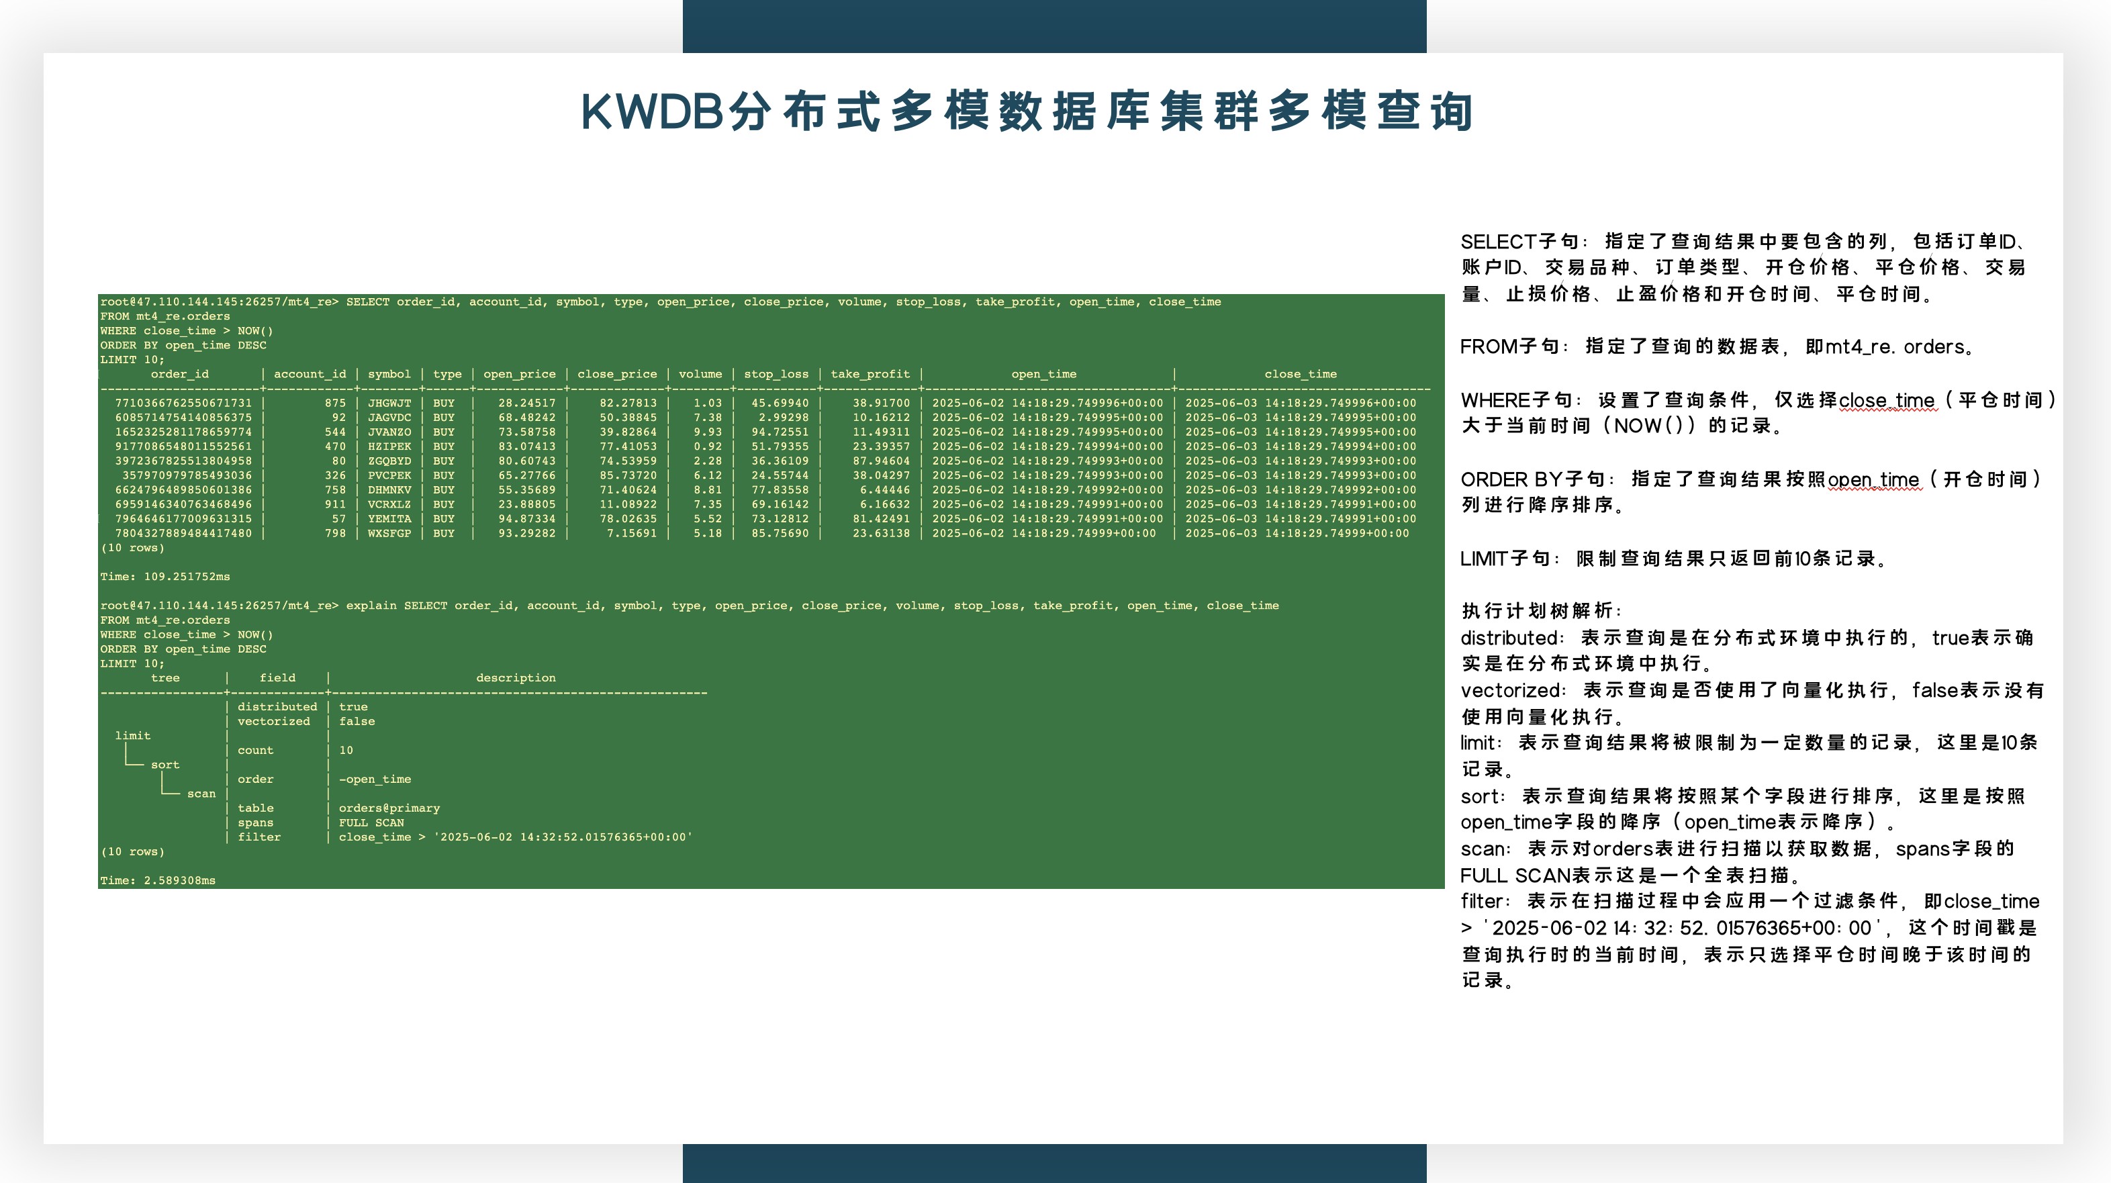Screen dimensions: 2111x1183
Task: Select '-open_time' order description value
Action: tap(375, 779)
